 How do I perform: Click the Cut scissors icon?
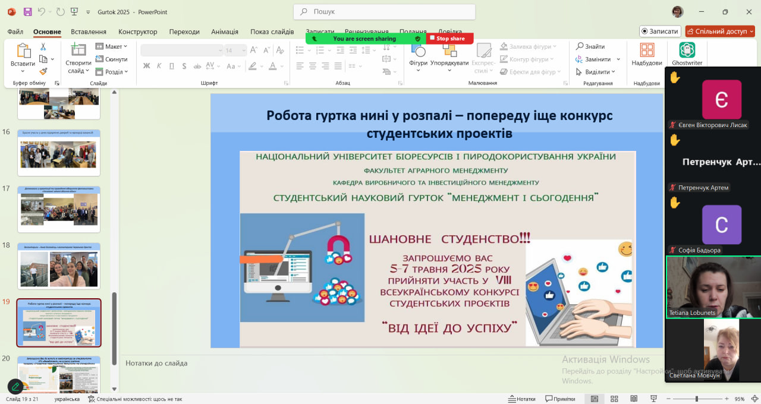43,47
